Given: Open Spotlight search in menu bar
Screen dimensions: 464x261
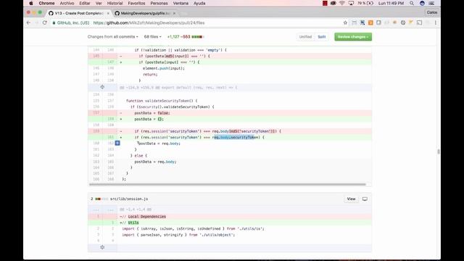Looking at the screenshot, I should pyautogui.click(x=412, y=3).
